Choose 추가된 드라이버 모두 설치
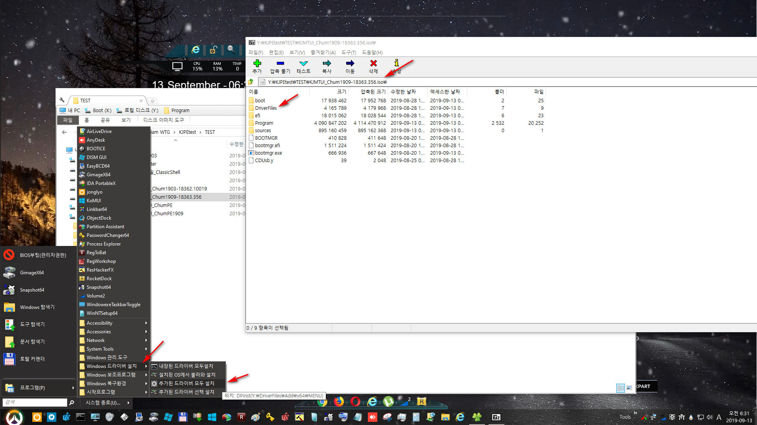 click(x=187, y=383)
